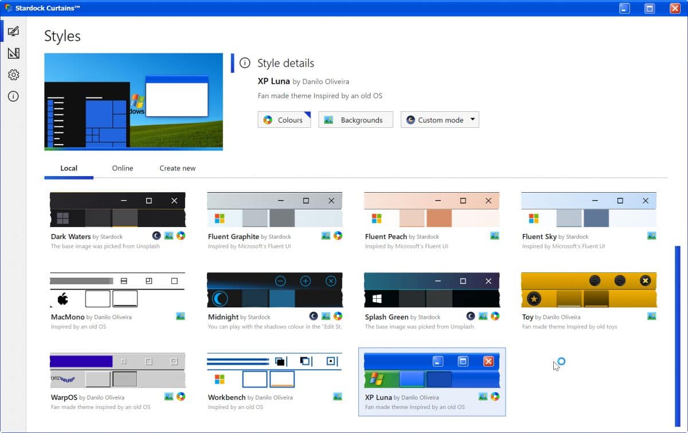Open the Backgrounds editor for XP Luna

click(x=355, y=119)
